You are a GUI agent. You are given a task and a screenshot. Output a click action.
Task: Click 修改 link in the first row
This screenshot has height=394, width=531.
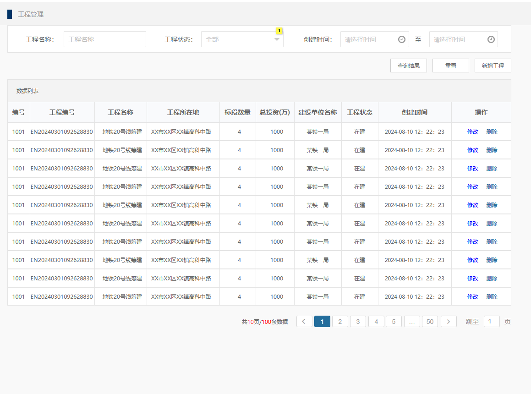(x=472, y=132)
